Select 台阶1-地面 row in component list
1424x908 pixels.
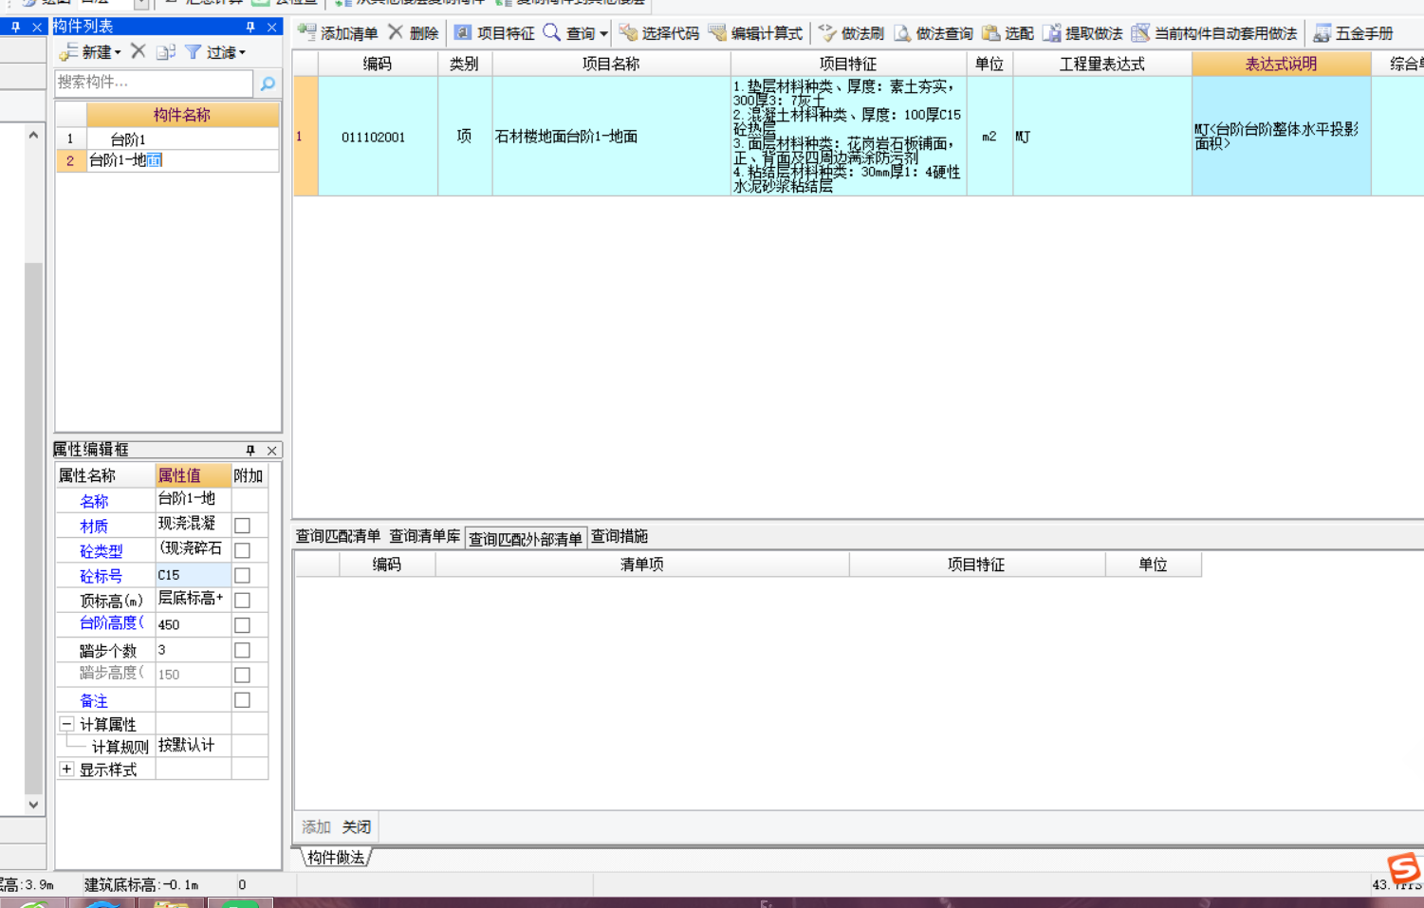(x=167, y=160)
